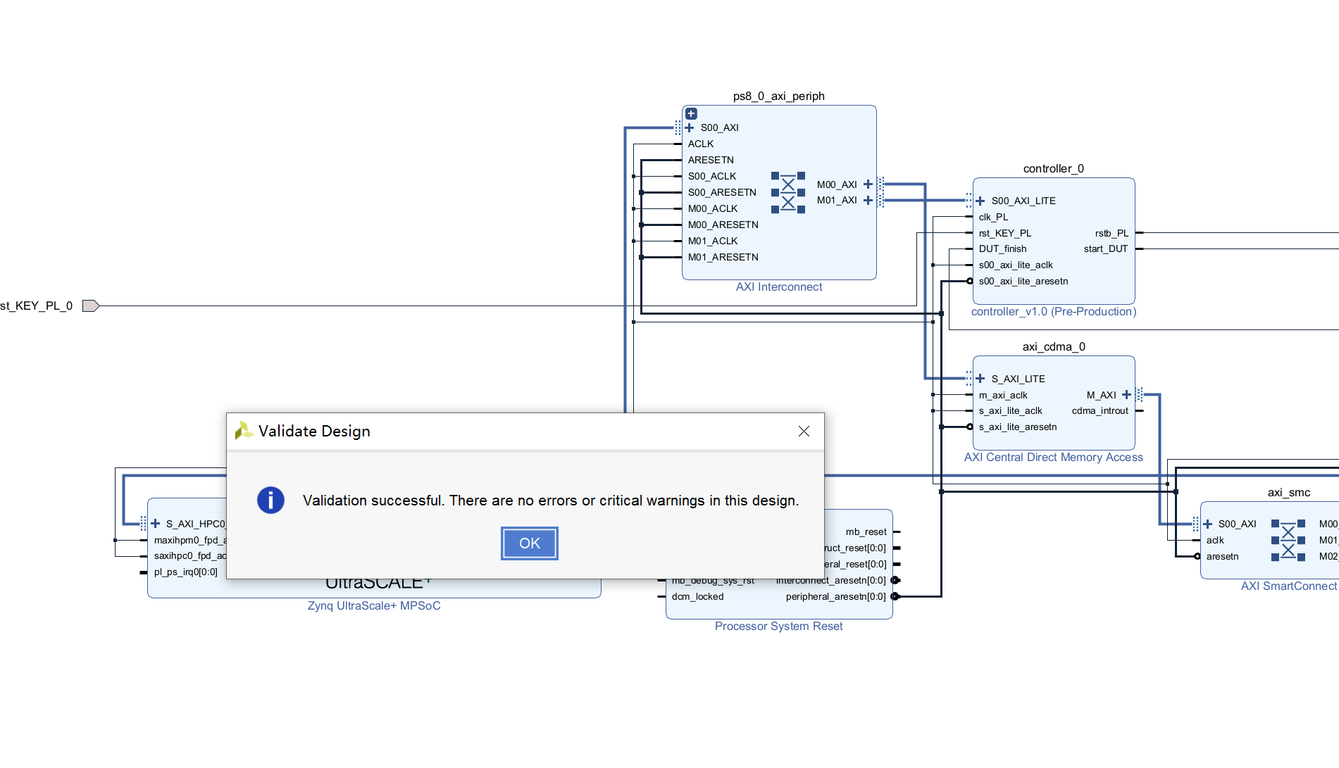Select the M01_ACLK pin
The width and height of the screenshot is (1339, 768).
713,241
